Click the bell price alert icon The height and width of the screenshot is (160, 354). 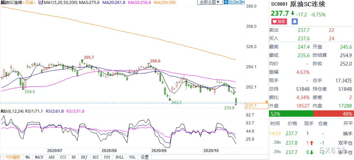(295, 21)
